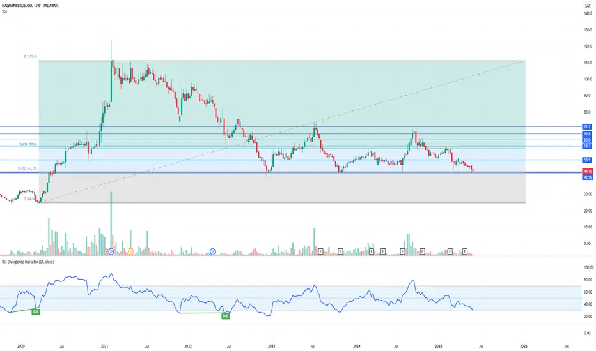Screen dimensions: 596x351
Task: Open the earliest earnings E marker
Action: click(x=320, y=251)
